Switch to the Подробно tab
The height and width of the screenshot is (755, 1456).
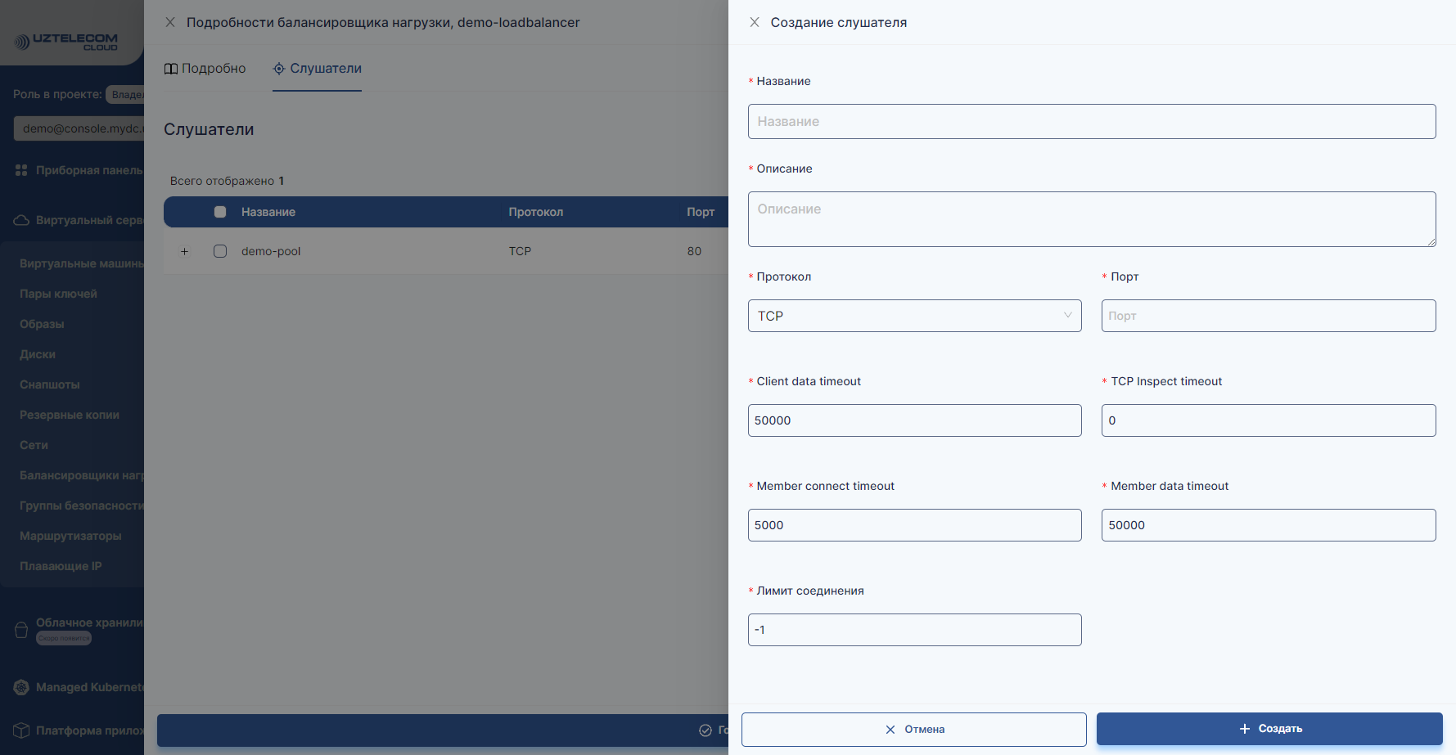pos(205,69)
